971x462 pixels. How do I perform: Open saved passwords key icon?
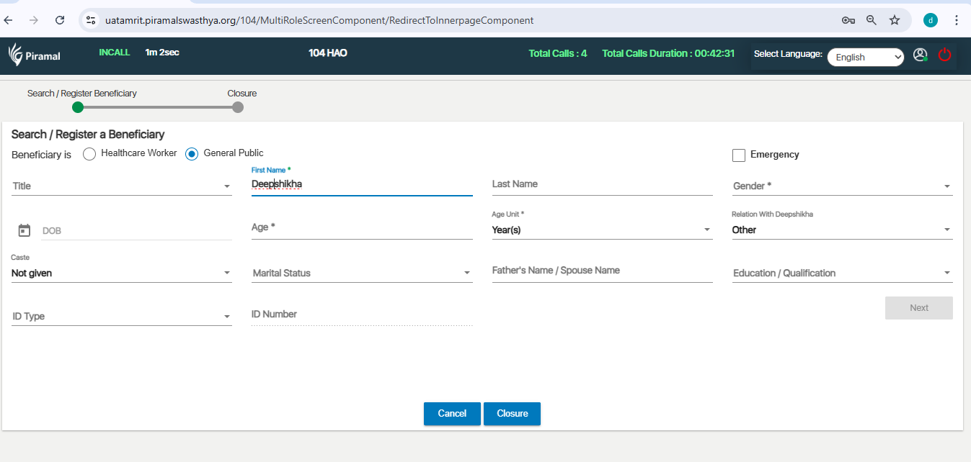coord(848,20)
